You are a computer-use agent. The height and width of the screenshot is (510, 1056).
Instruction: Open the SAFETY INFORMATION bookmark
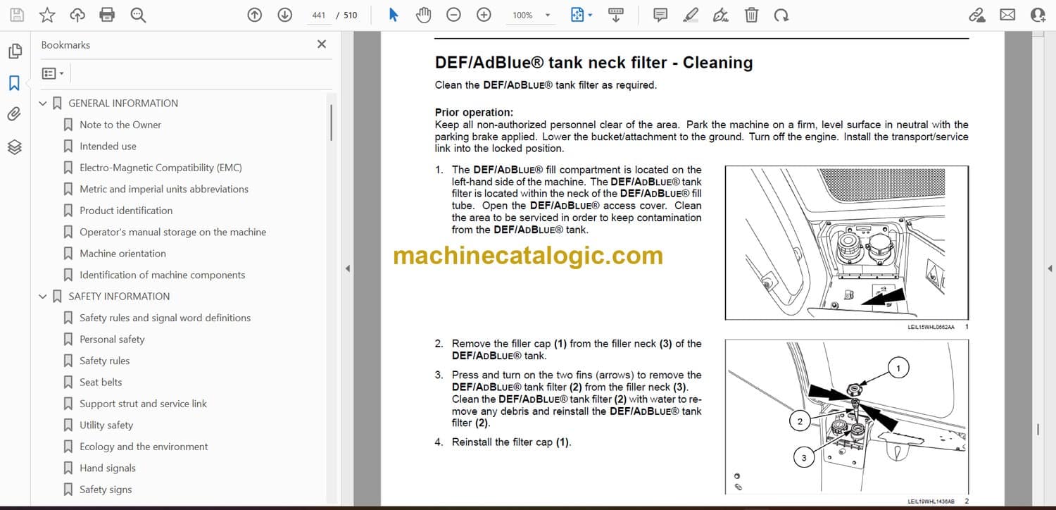coord(119,297)
